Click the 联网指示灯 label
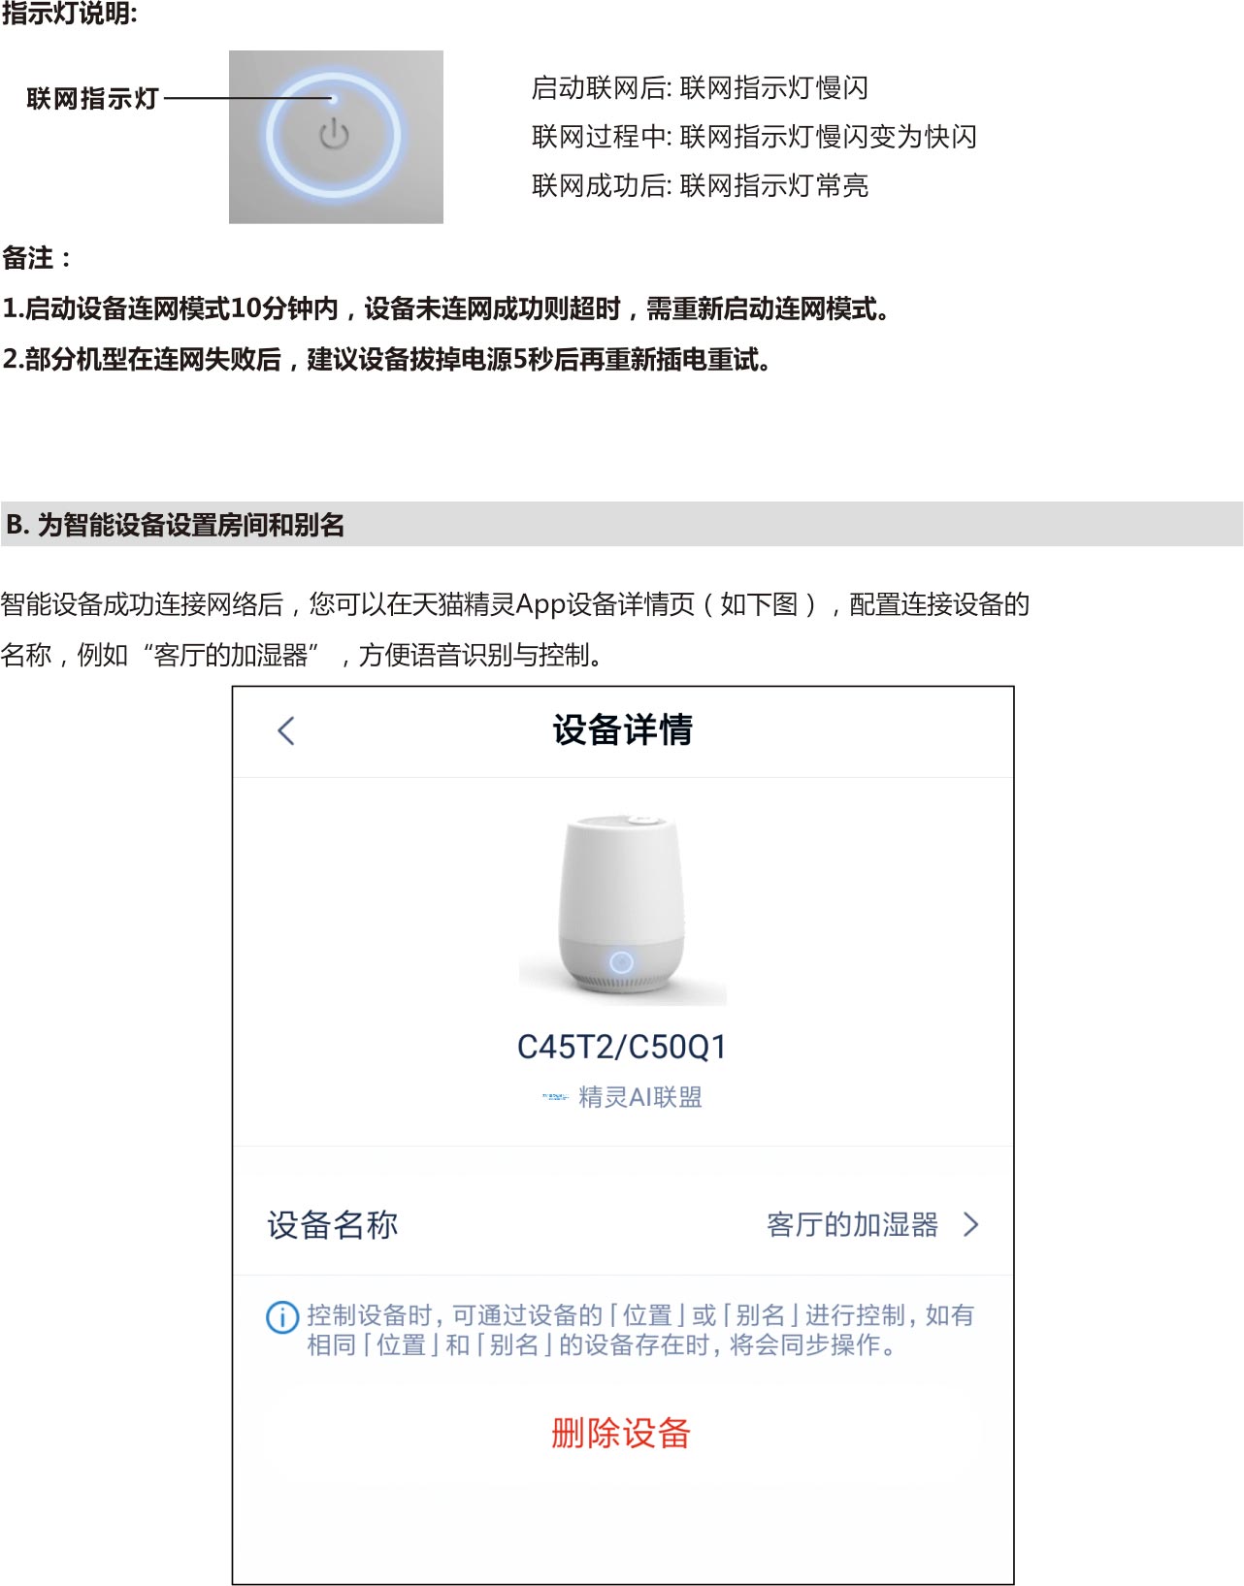 click(92, 98)
